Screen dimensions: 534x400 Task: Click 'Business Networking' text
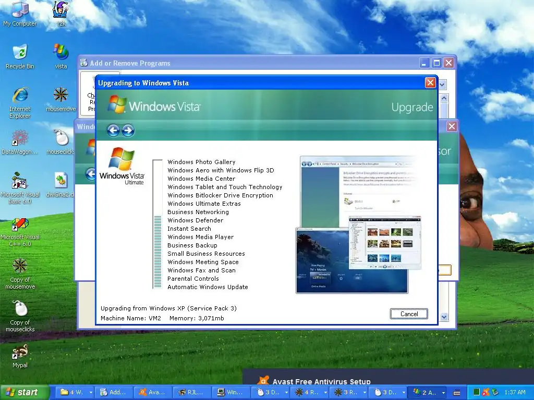(x=198, y=212)
